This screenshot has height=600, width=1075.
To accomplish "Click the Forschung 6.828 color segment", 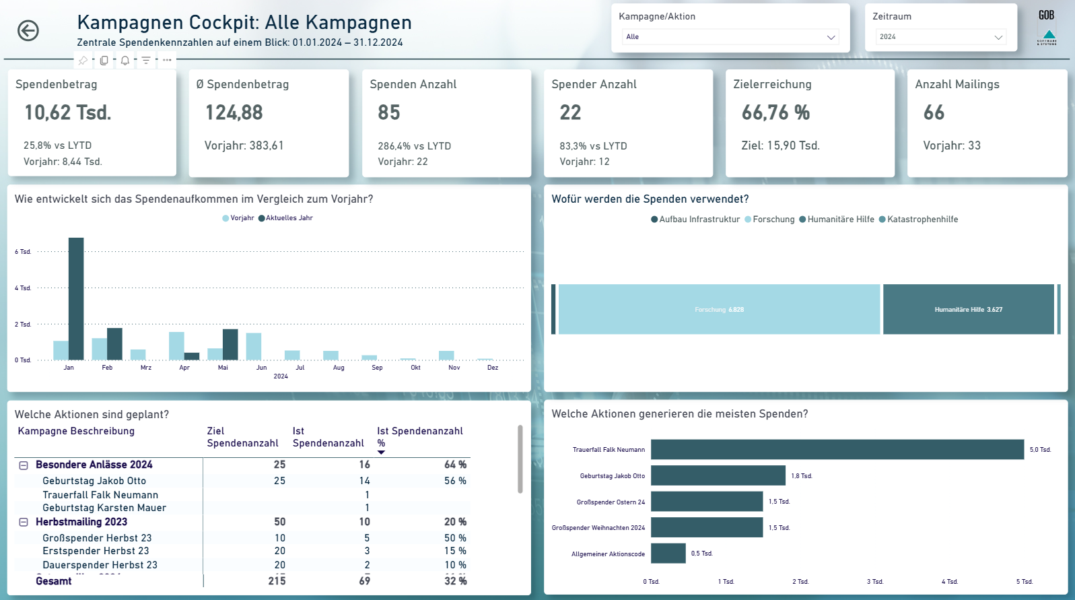I will coord(719,309).
